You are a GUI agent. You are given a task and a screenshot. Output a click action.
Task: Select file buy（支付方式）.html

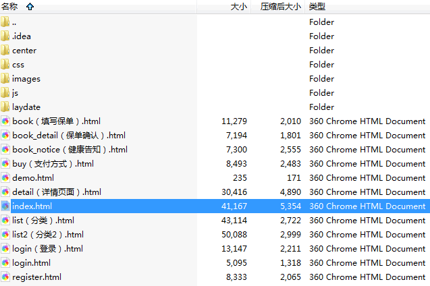coord(53,164)
